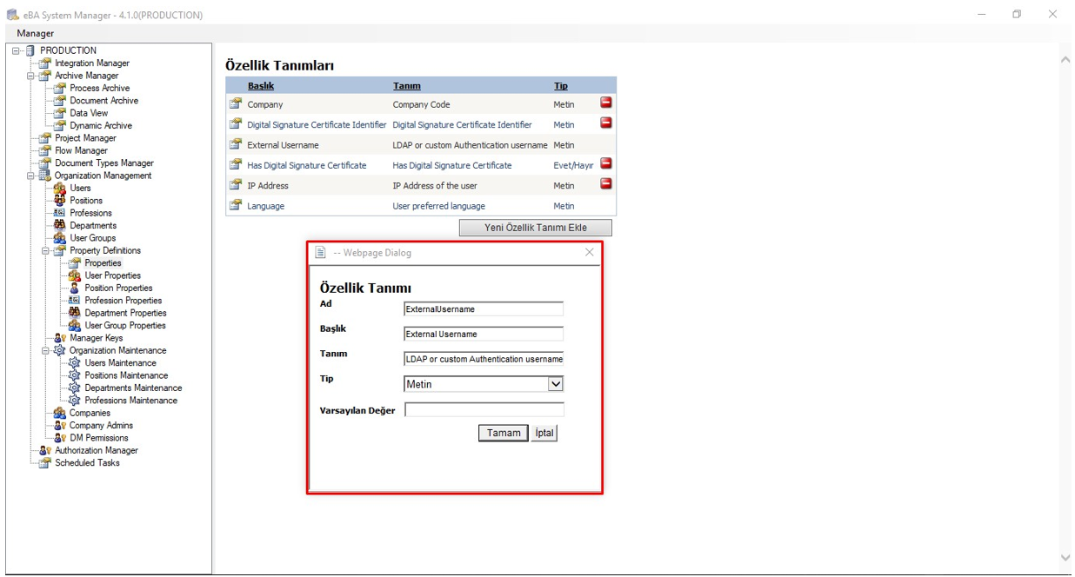
Task: Click the Varsayılan Değer input field
Action: coord(484,410)
